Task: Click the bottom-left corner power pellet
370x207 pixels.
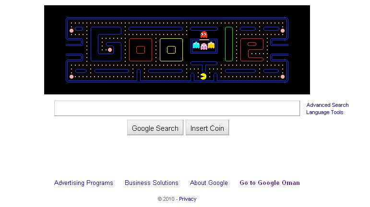Action: tap(72, 77)
